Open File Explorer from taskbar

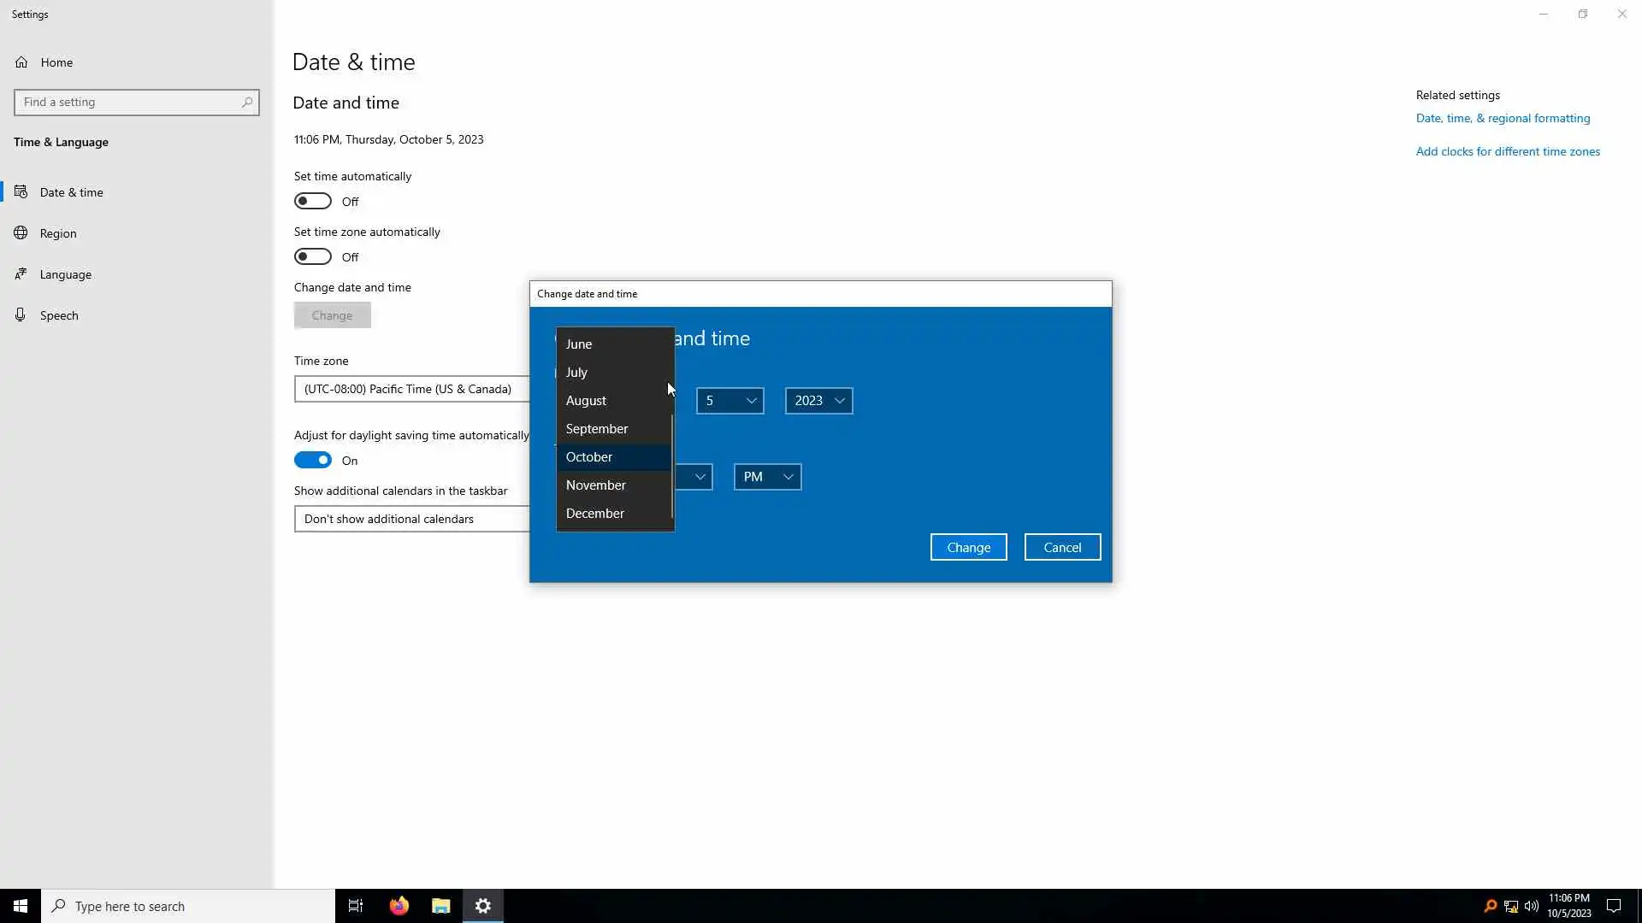[440, 906]
